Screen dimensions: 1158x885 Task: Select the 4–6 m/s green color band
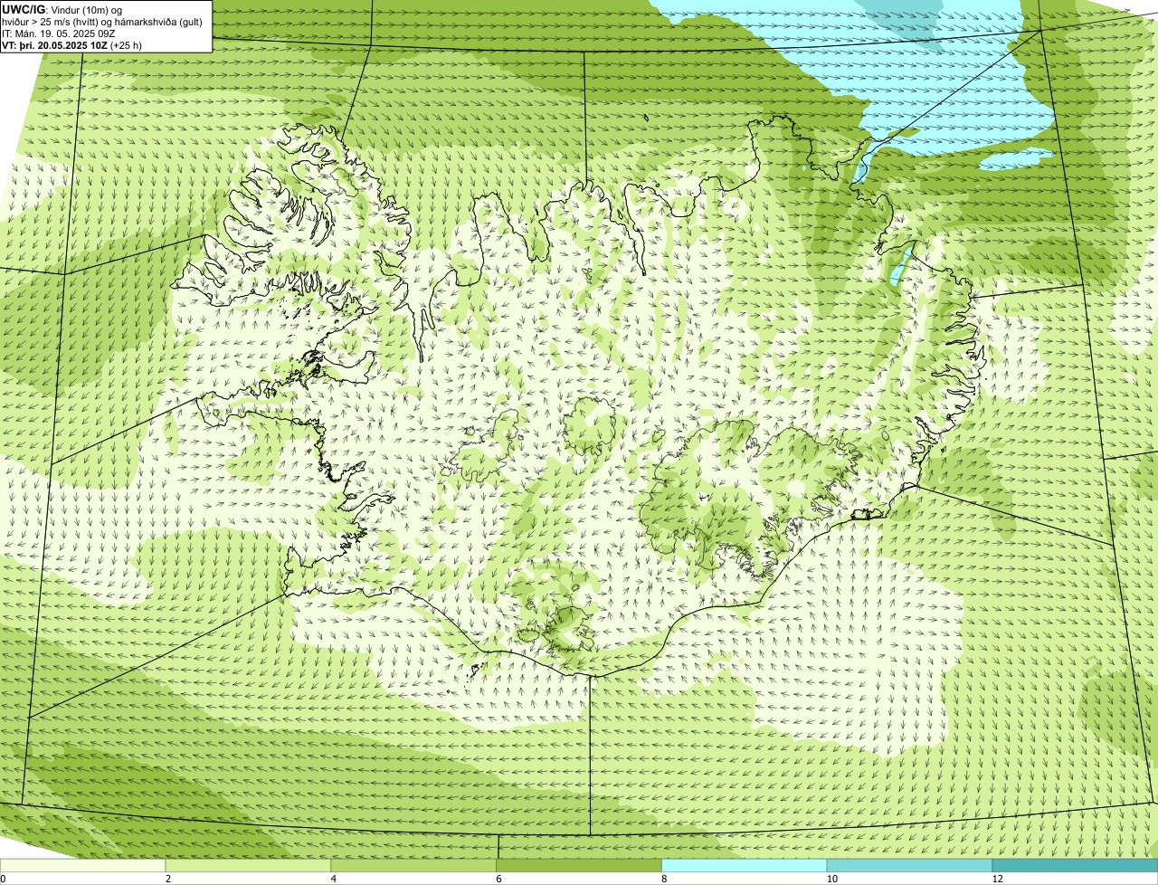pyautogui.click(x=413, y=866)
